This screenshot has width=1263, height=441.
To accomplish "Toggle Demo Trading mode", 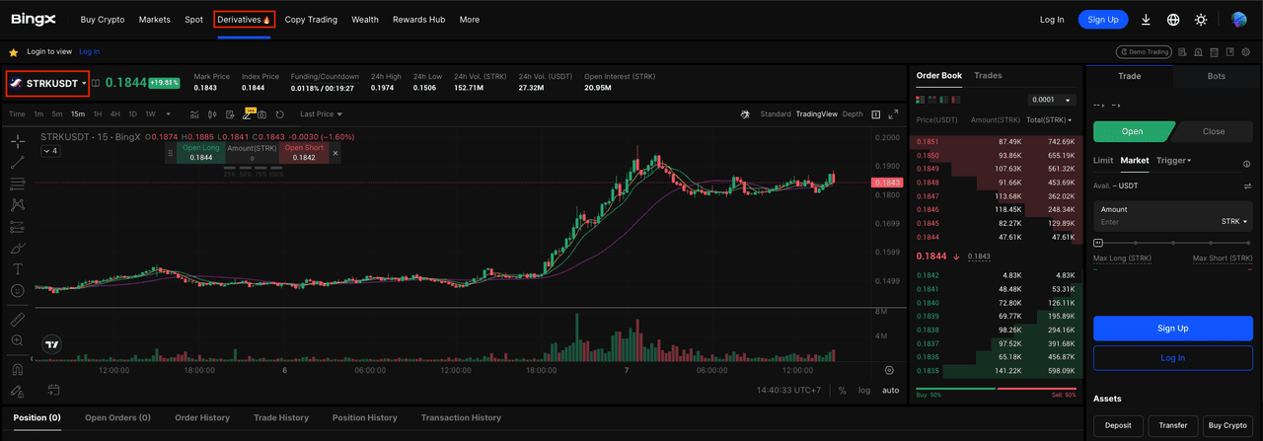I will [1143, 52].
